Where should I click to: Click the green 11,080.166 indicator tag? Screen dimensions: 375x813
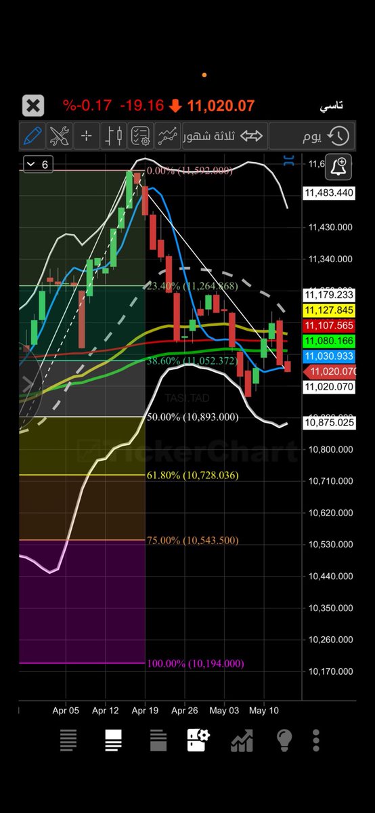[330, 341]
